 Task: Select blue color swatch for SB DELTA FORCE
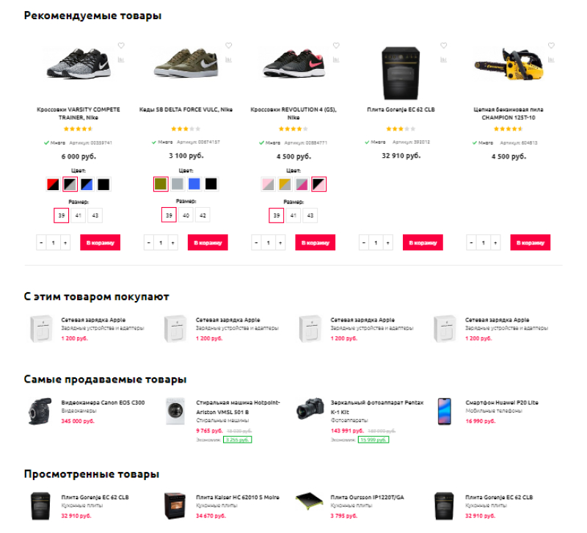[194, 184]
